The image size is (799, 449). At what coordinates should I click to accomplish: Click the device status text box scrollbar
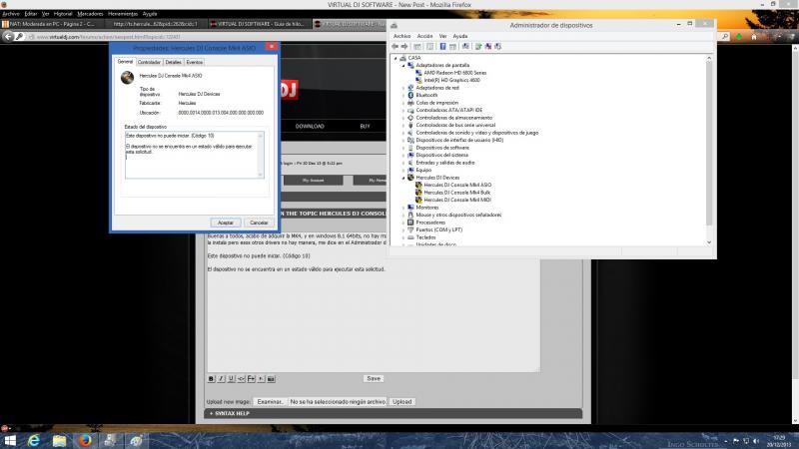coord(261,155)
